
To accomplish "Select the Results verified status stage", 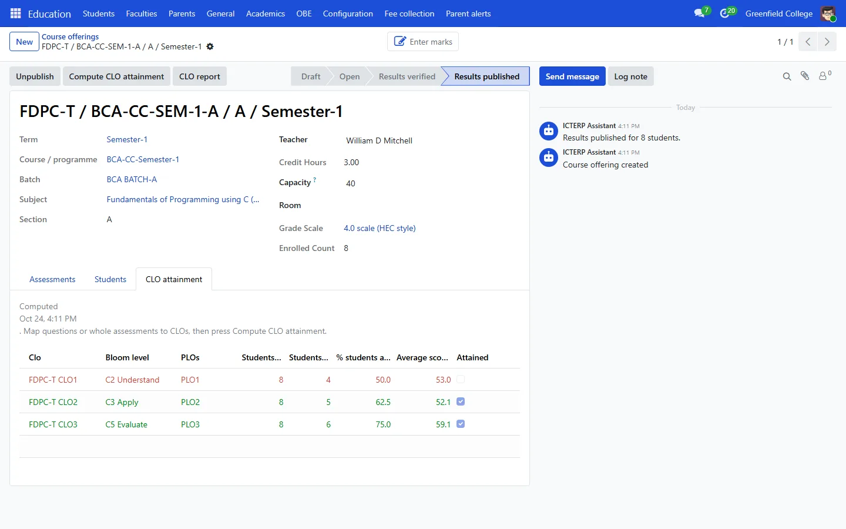I will pyautogui.click(x=407, y=76).
